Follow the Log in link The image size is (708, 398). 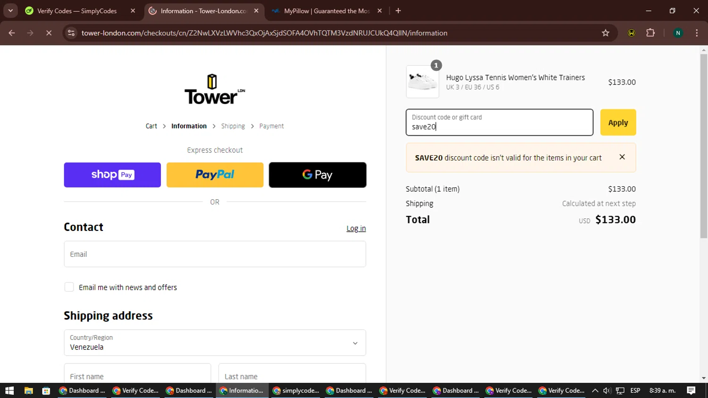click(356, 229)
